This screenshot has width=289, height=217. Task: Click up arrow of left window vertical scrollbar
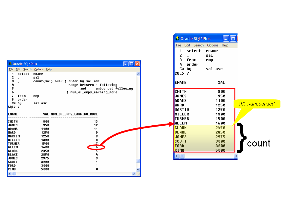pos(138,74)
